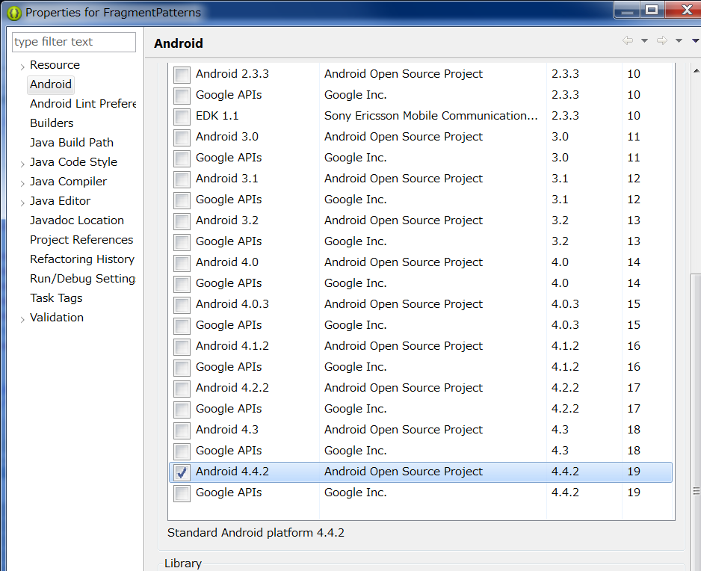Open the view menu dropdown at top right
The height and width of the screenshot is (571, 701).
click(695, 40)
